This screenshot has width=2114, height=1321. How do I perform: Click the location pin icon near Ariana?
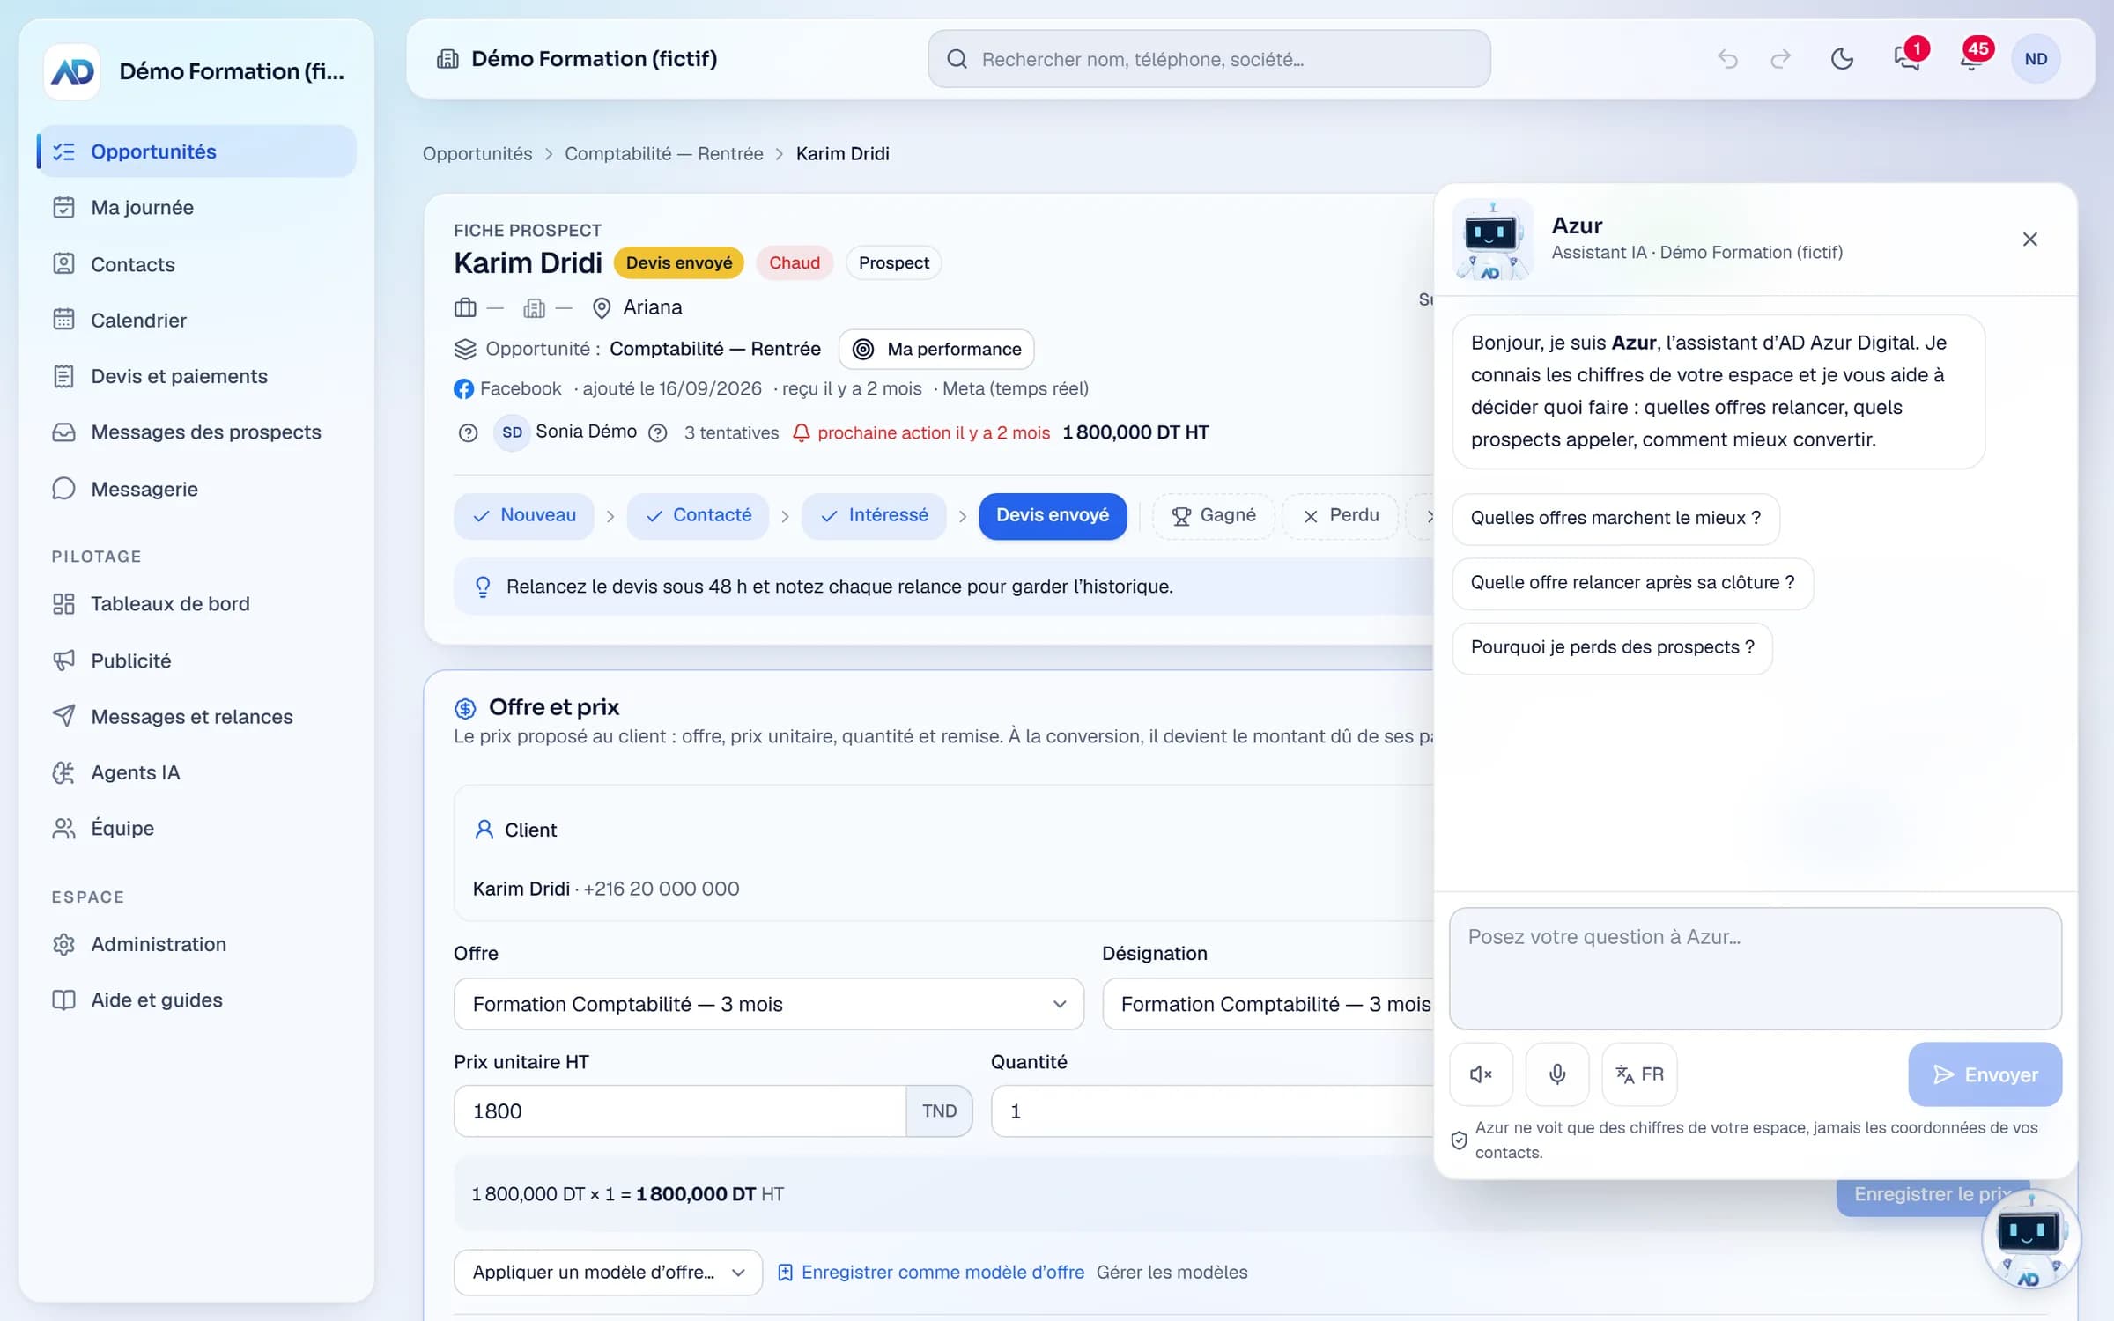point(602,307)
